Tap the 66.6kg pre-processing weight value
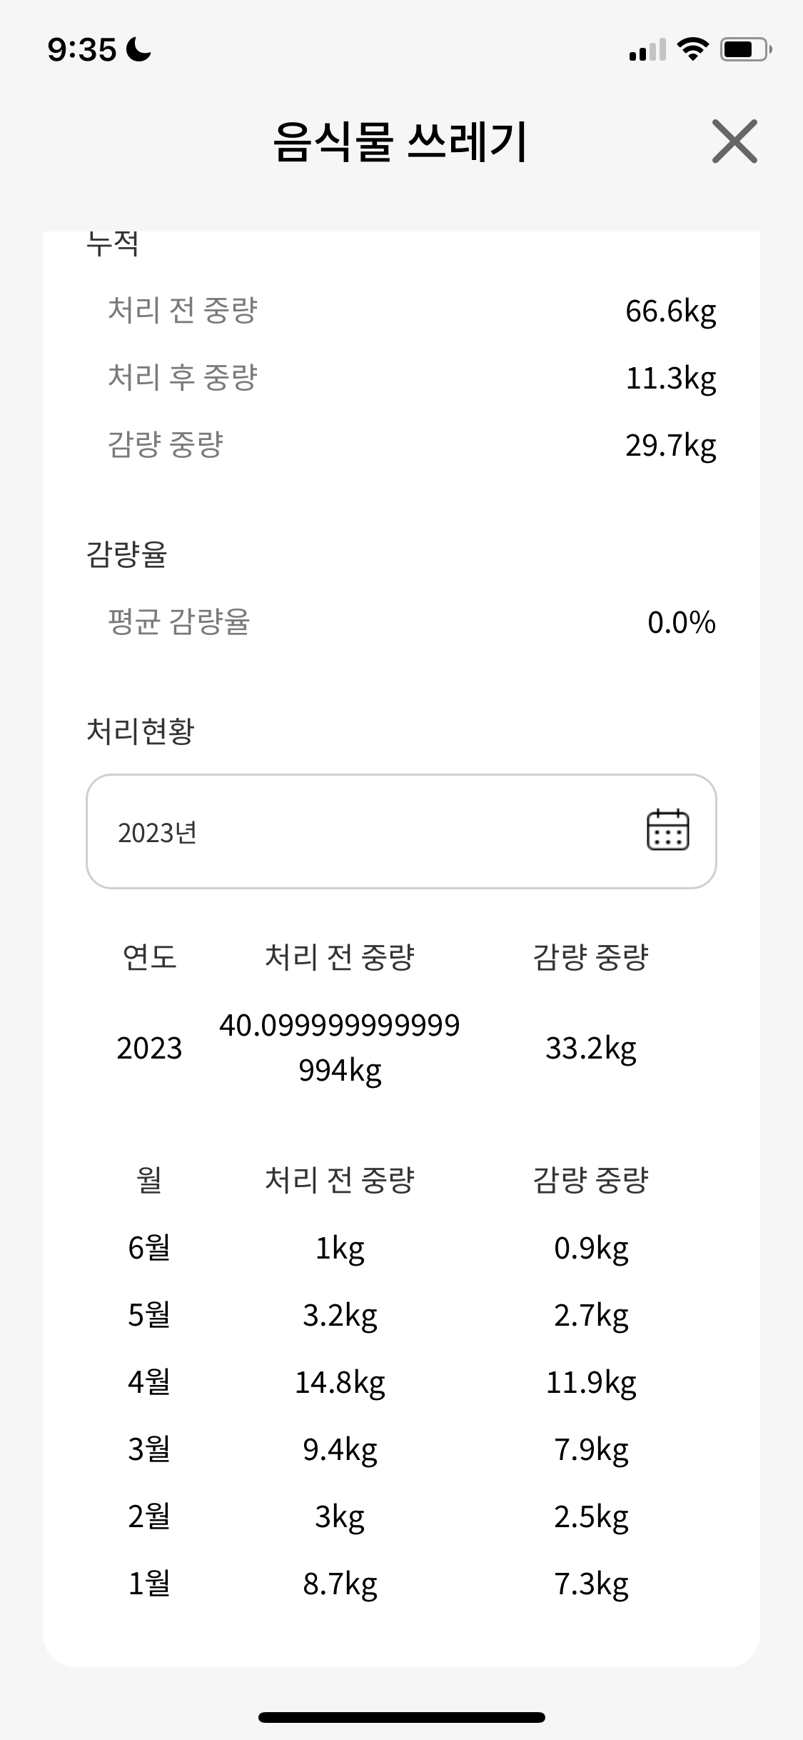 [670, 311]
